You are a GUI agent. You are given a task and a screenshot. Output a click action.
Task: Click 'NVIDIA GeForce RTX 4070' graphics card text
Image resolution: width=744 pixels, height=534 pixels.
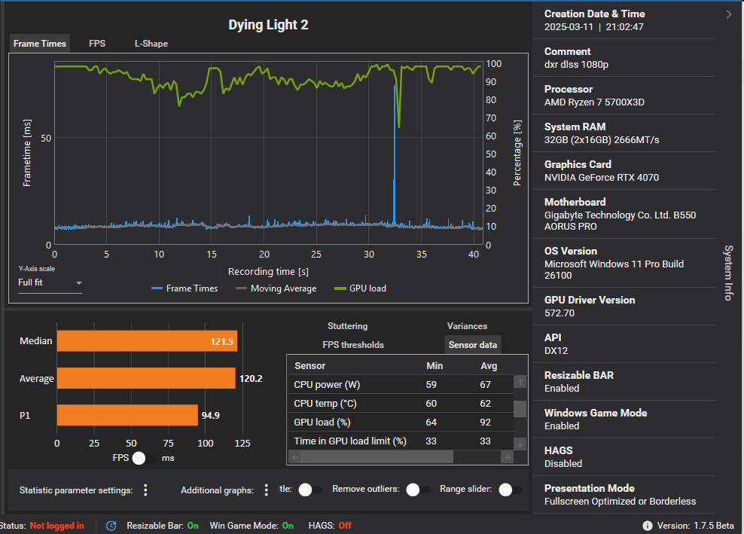pyautogui.click(x=601, y=178)
